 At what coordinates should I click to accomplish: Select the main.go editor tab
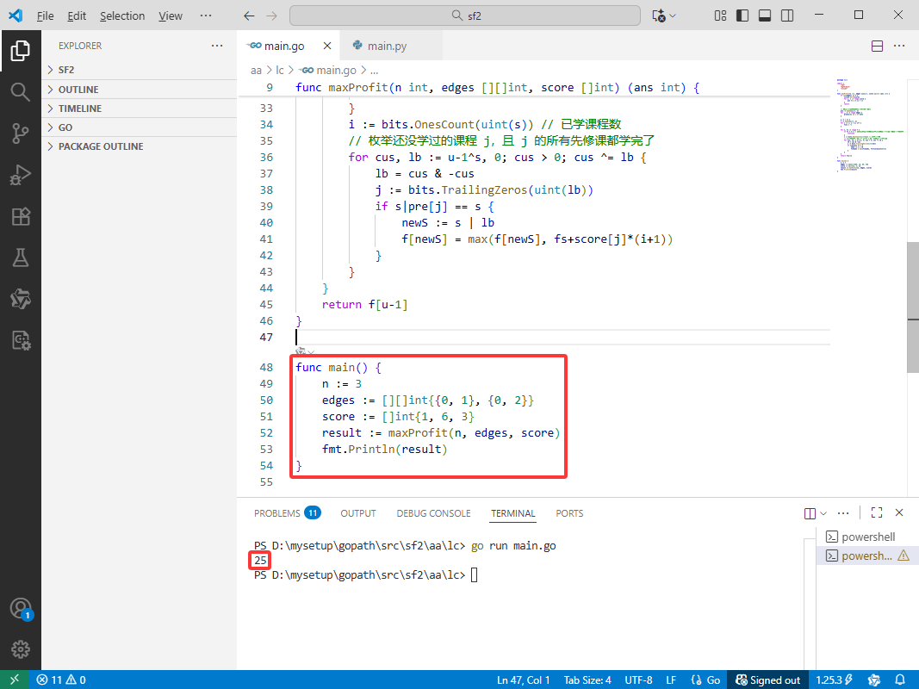pyautogui.click(x=290, y=46)
